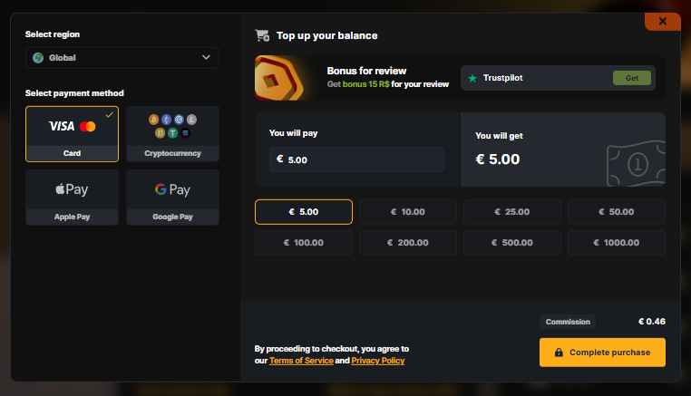
Task: Select Card with Visa and Mastercard
Action: click(72, 133)
